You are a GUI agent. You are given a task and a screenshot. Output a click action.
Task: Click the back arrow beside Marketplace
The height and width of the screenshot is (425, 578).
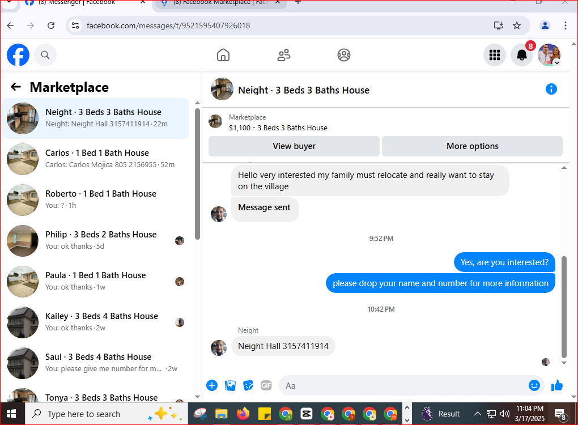coord(15,87)
